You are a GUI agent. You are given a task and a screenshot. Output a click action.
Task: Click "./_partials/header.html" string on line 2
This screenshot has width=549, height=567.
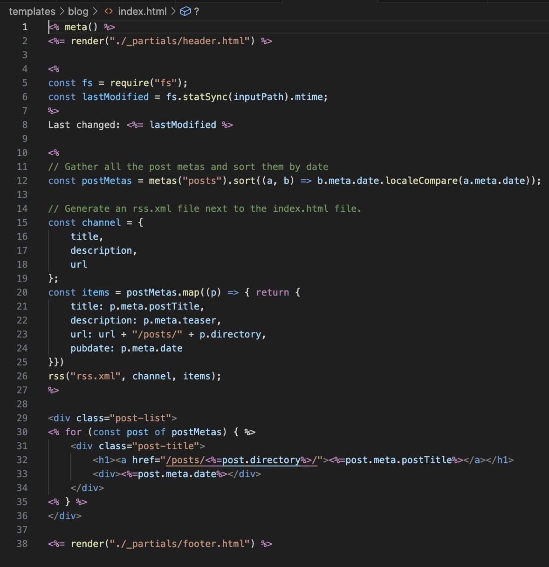179,41
